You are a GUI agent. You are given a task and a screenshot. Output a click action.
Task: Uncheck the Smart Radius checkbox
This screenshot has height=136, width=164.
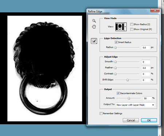pyautogui.click(x=116, y=42)
